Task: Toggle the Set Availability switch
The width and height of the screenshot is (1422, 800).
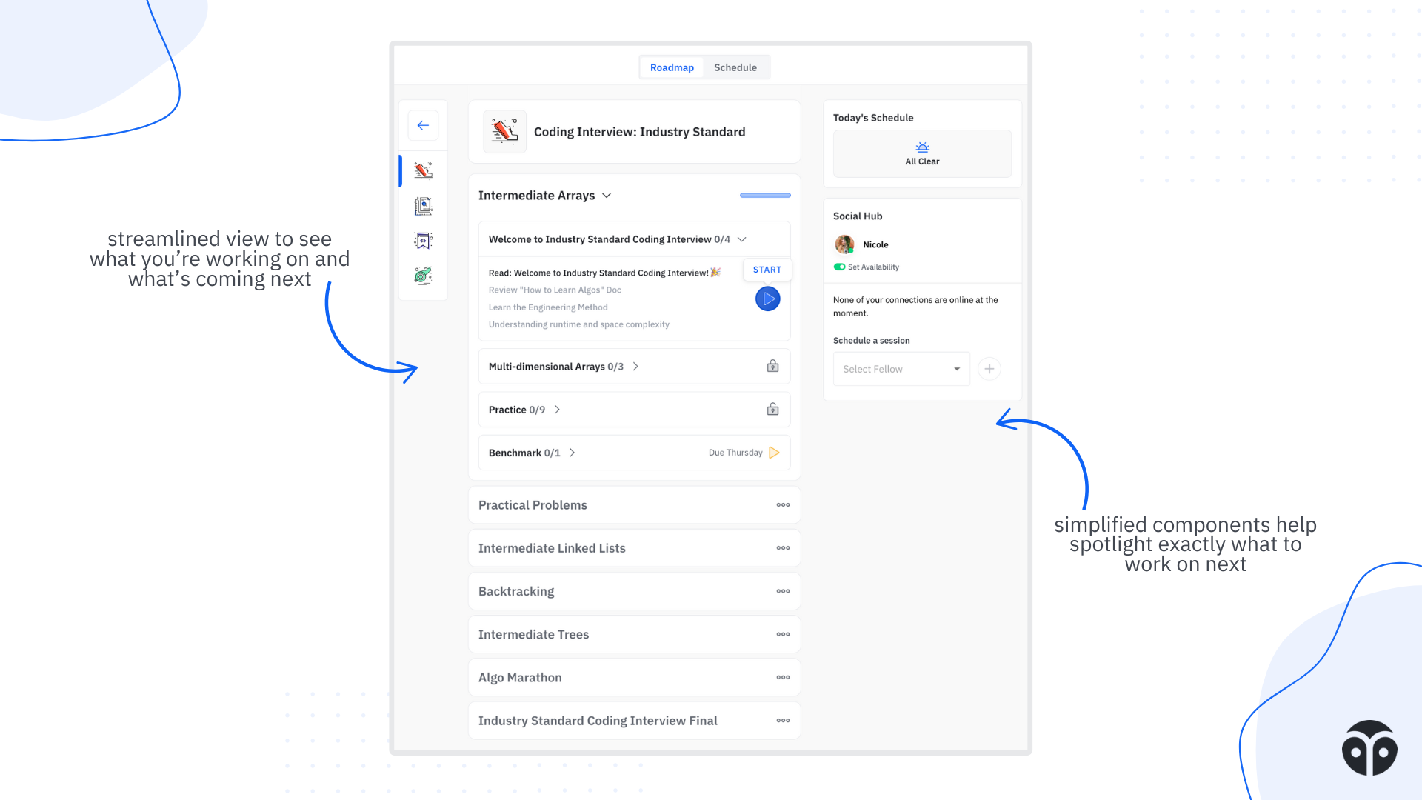Action: [839, 267]
